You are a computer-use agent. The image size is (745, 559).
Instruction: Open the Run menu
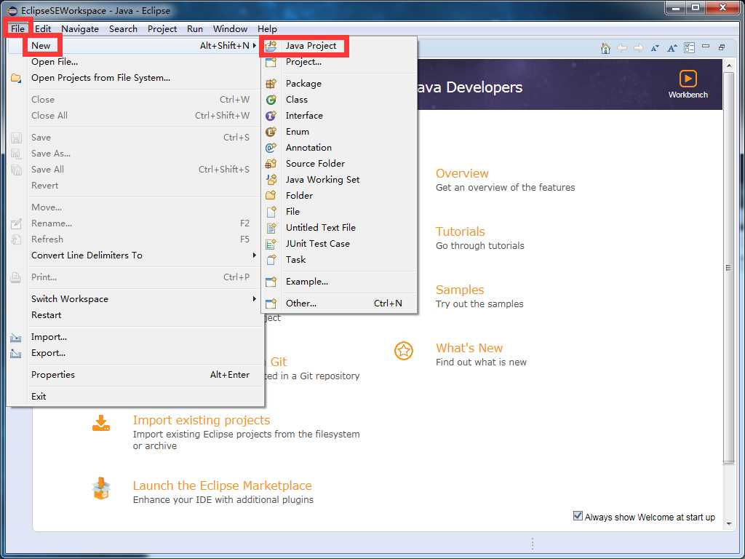pos(195,28)
